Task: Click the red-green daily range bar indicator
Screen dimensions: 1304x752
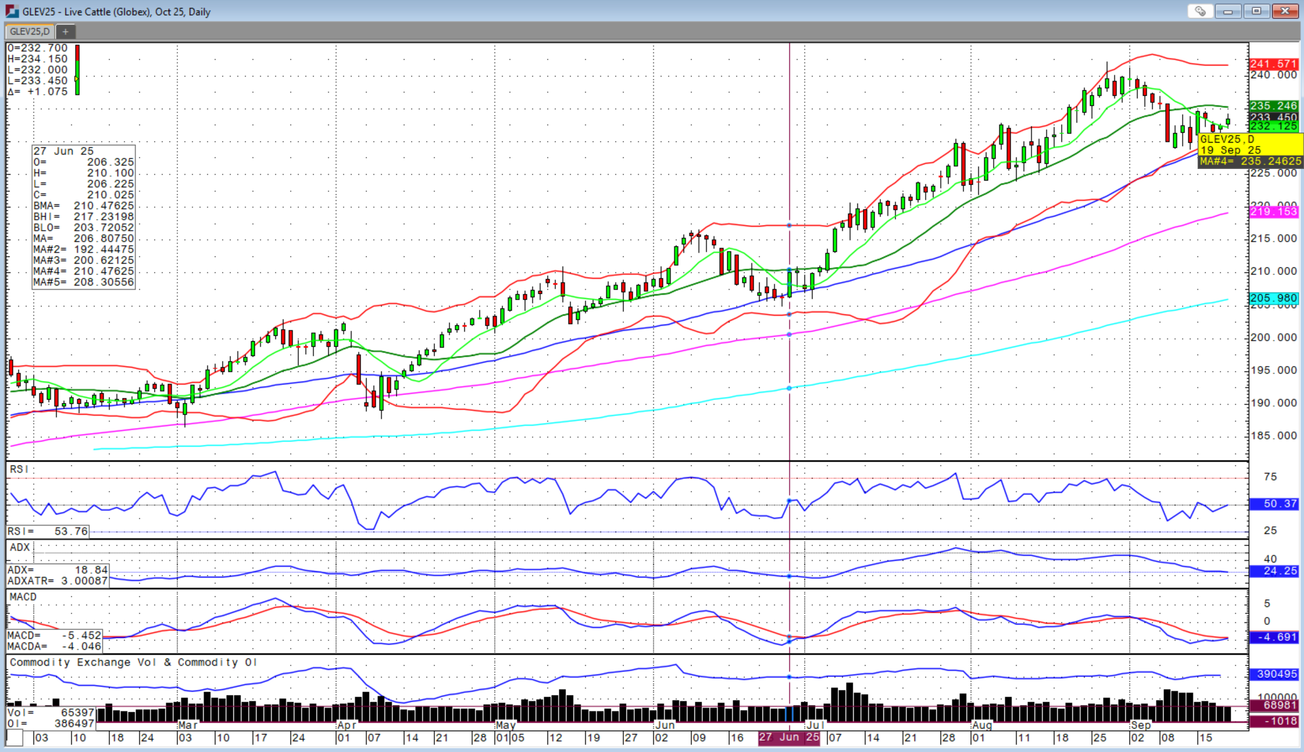Action: (x=77, y=70)
